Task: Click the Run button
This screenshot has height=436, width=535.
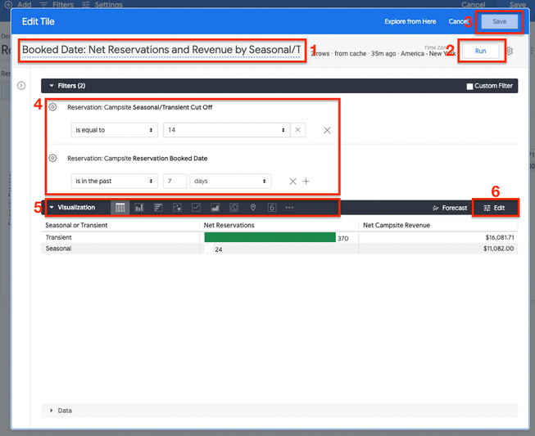Action: pos(480,51)
